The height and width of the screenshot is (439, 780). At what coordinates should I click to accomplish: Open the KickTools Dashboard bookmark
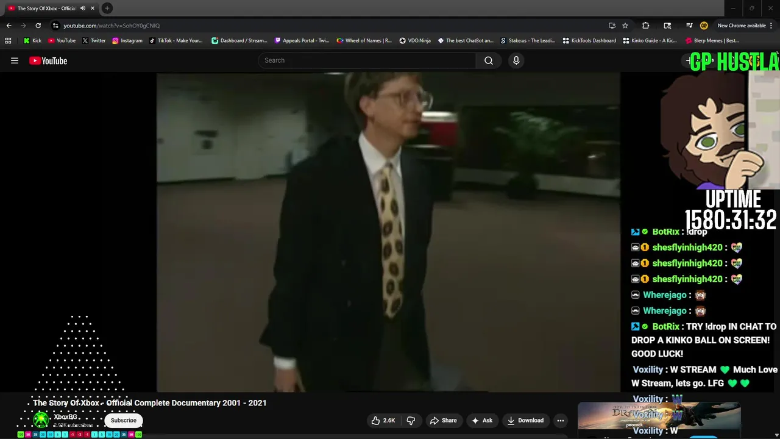point(589,41)
